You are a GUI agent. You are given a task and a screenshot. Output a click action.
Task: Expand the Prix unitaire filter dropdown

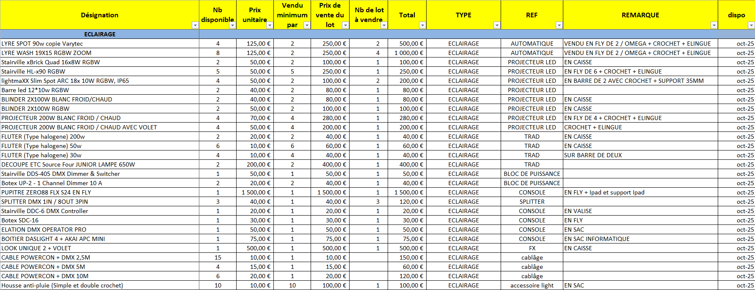[x=270, y=25]
